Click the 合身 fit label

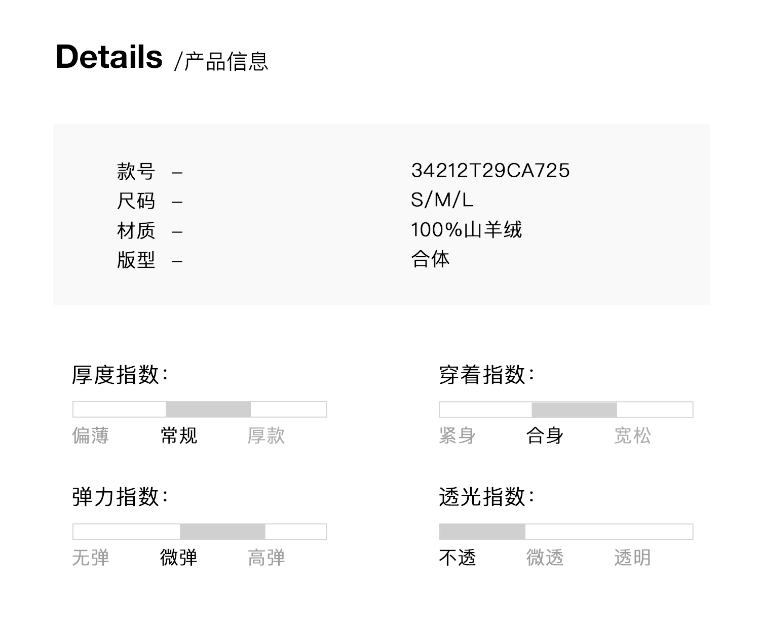click(x=545, y=436)
